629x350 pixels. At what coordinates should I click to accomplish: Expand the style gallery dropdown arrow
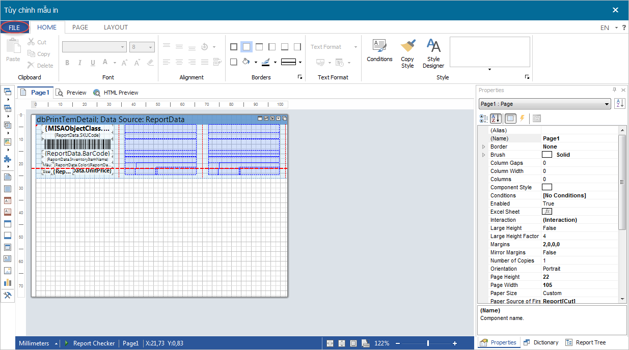[490, 69]
